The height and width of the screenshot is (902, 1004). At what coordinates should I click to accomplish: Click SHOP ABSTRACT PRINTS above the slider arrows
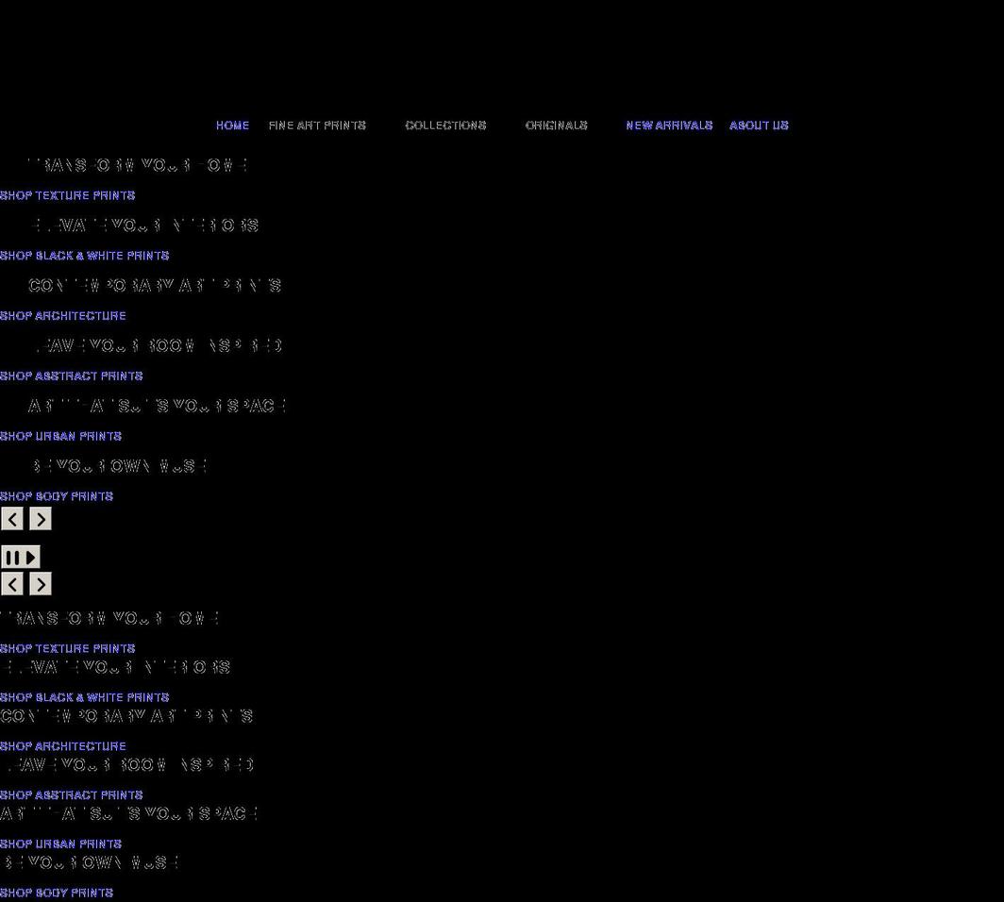tap(71, 376)
